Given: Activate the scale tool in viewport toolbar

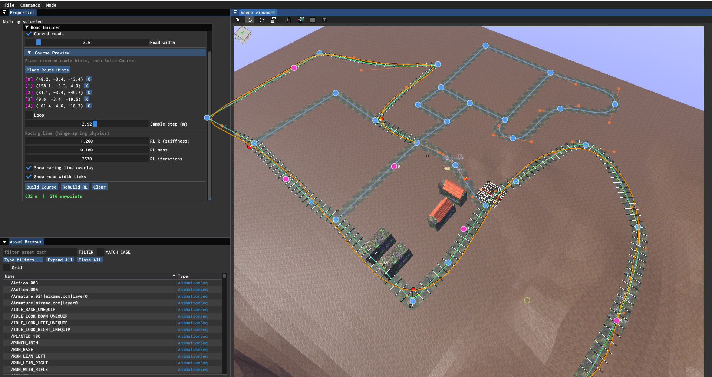Looking at the screenshot, I should point(274,20).
